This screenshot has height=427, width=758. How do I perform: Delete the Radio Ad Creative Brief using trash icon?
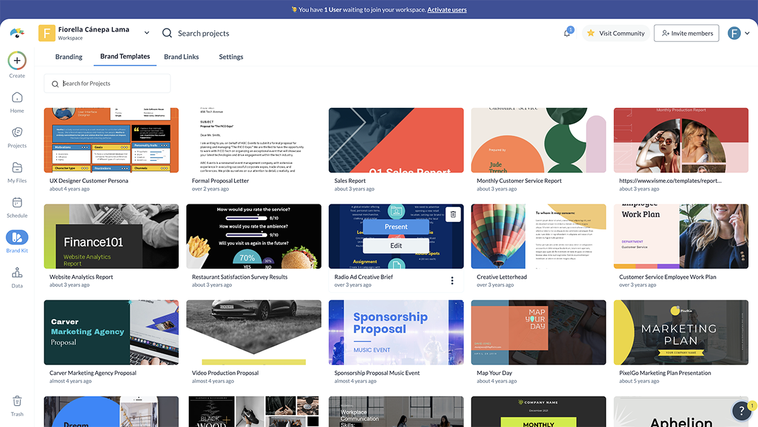(453, 214)
